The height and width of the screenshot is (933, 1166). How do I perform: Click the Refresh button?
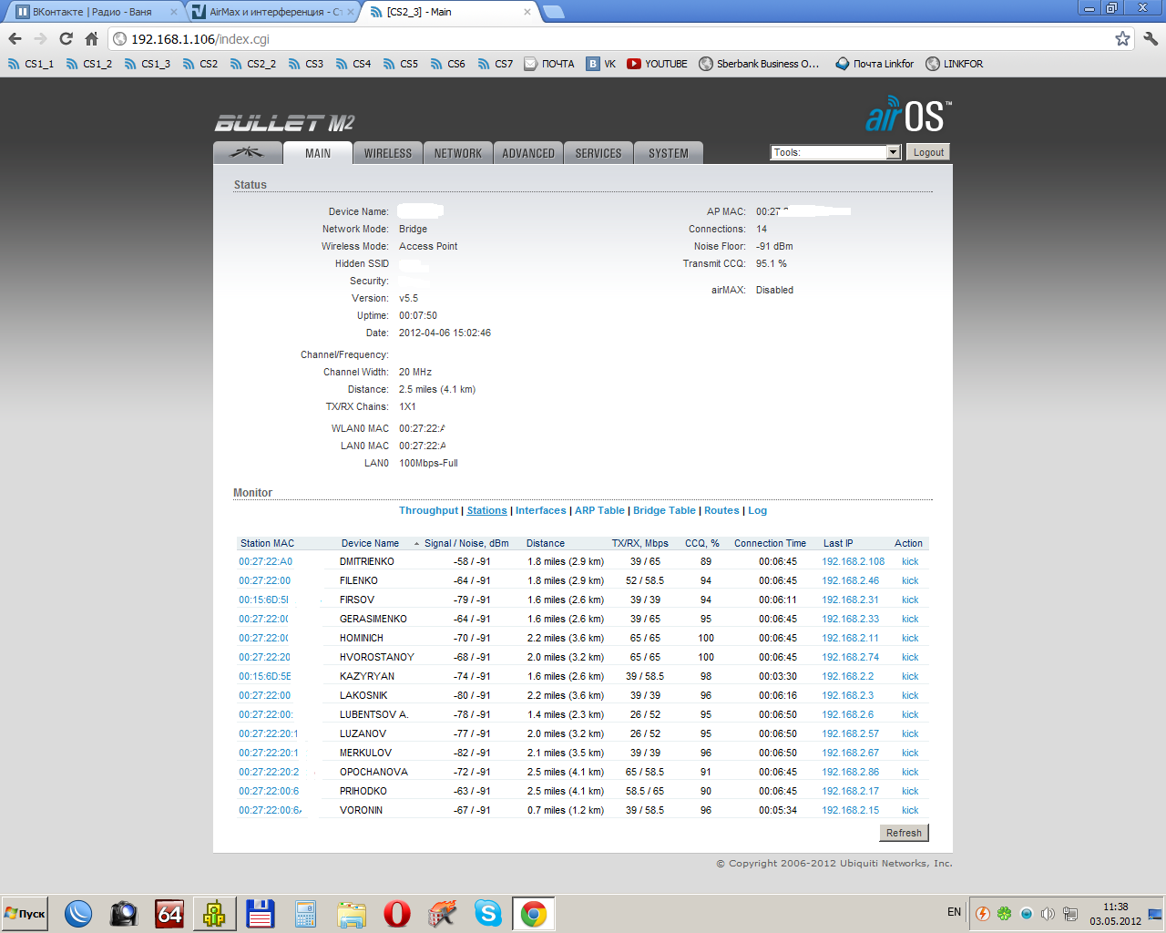pos(904,833)
